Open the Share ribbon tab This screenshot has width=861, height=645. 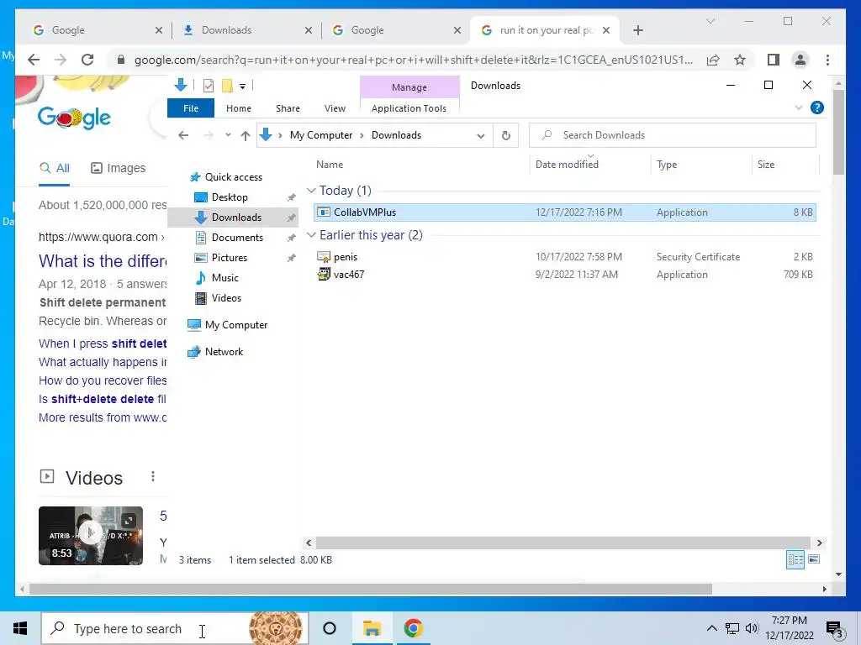click(288, 108)
